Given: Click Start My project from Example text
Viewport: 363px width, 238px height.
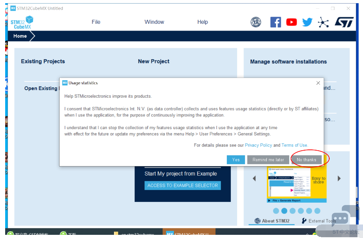Looking at the screenshot, I should point(181,174).
